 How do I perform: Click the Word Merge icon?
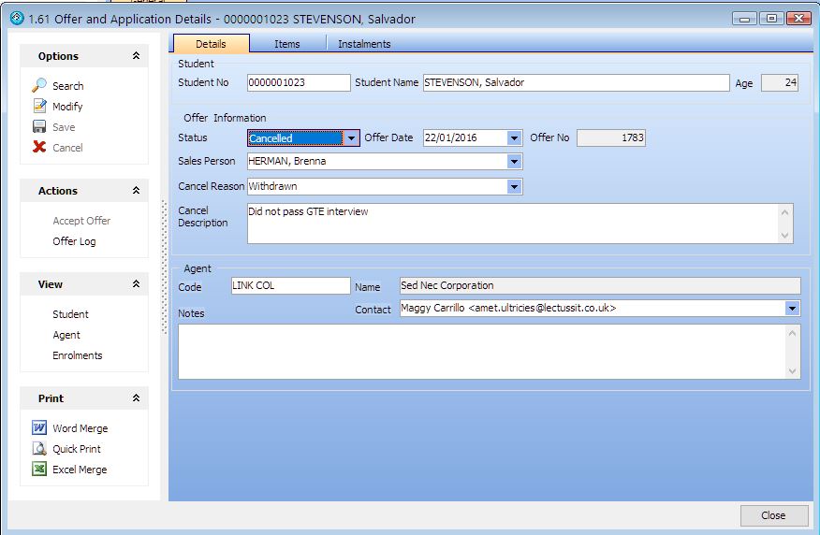[39, 428]
